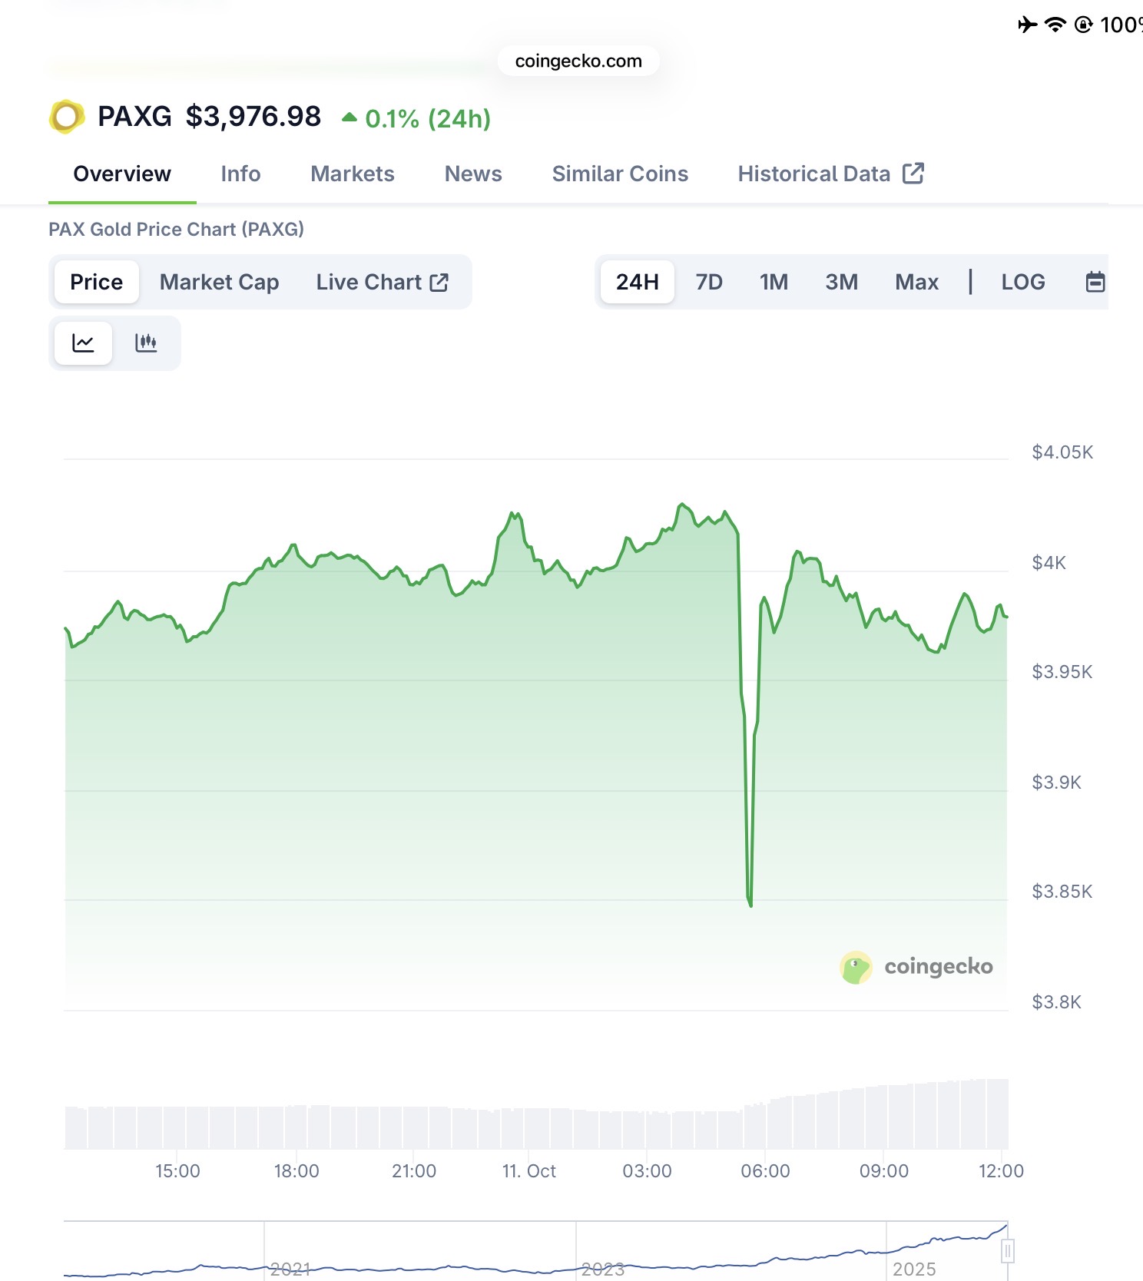Open the Info tab

click(240, 174)
